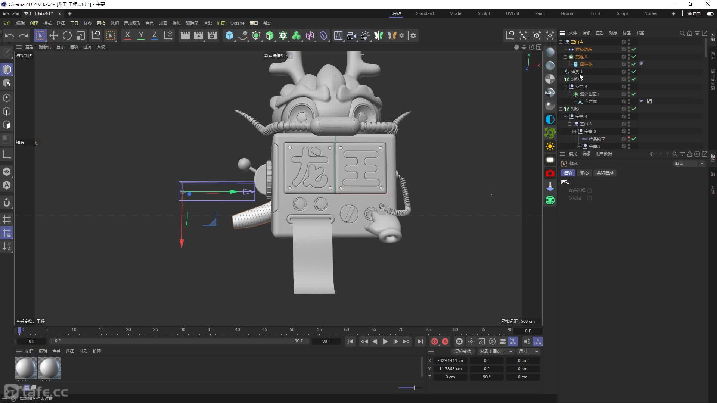Open the 运动图形 menu

coord(132,23)
